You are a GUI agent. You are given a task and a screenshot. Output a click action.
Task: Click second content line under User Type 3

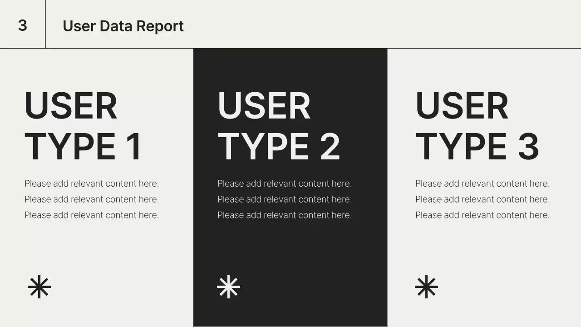(483, 199)
